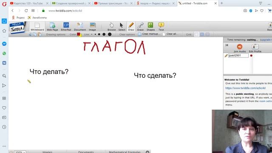Open the 100% zoom dropdown
The width and height of the screenshot is (272, 153).
click(20, 152)
